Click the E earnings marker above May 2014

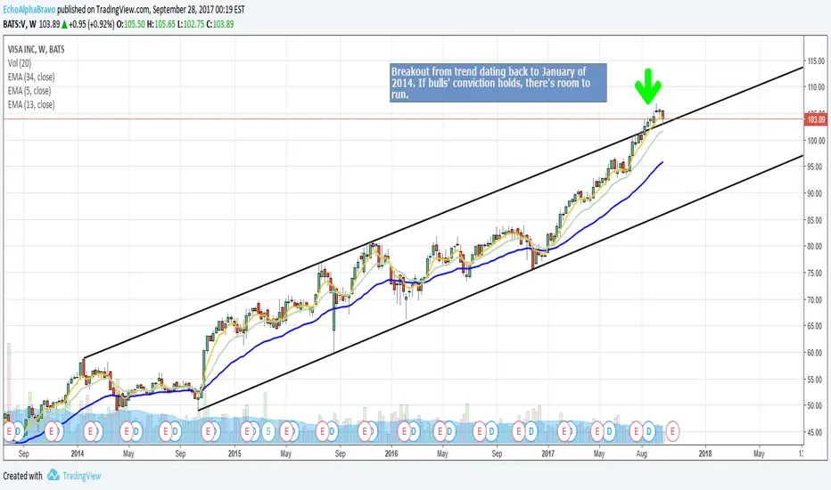click(x=126, y=432)
